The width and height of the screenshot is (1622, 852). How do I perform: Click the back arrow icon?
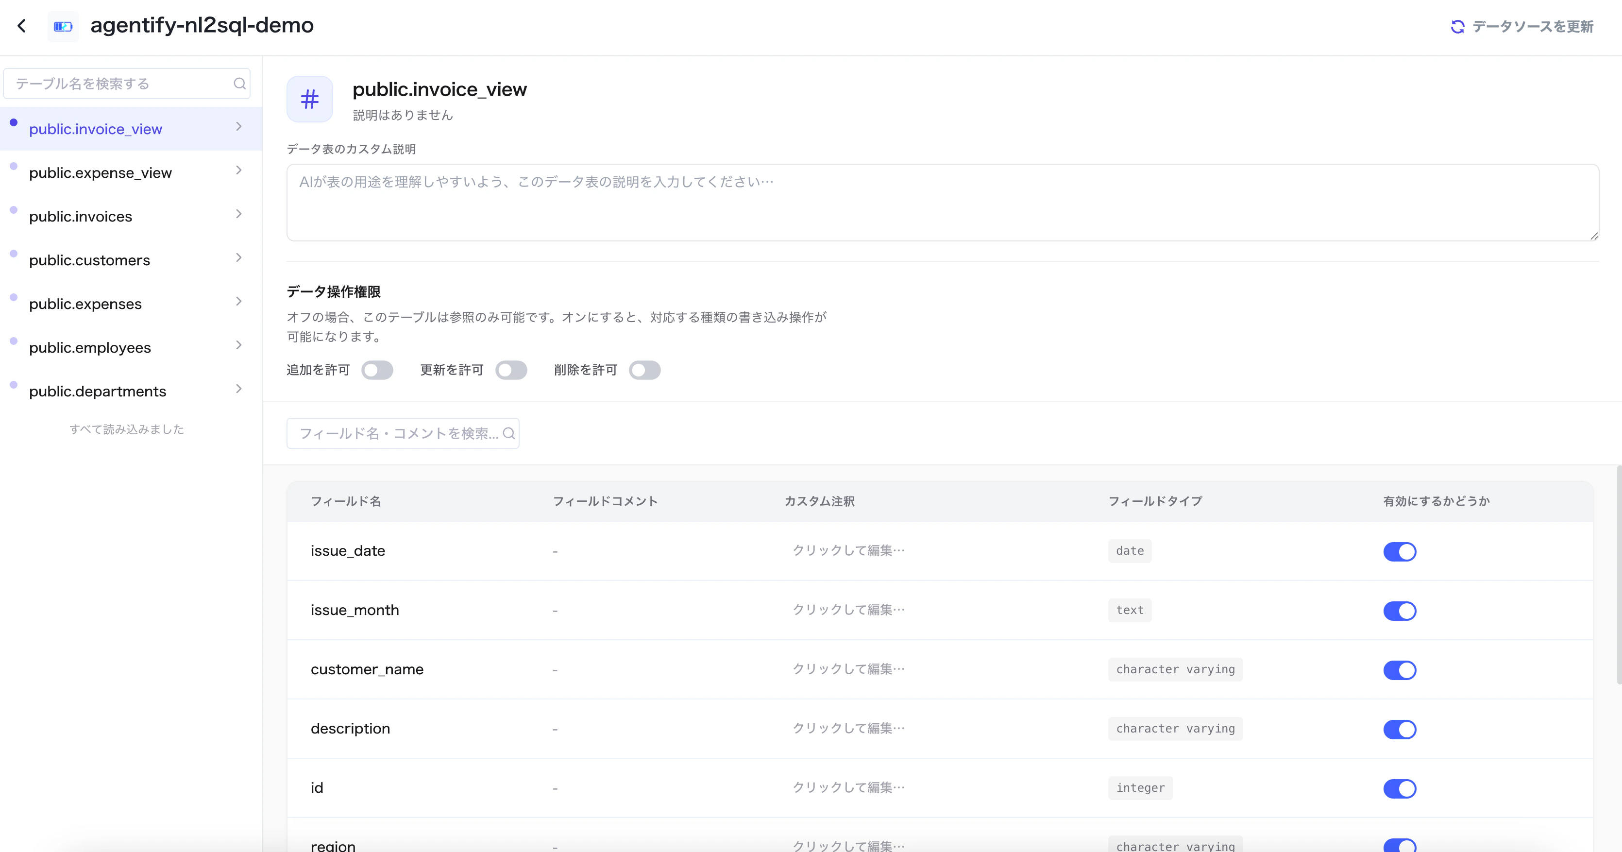click(x=22, y=26)
